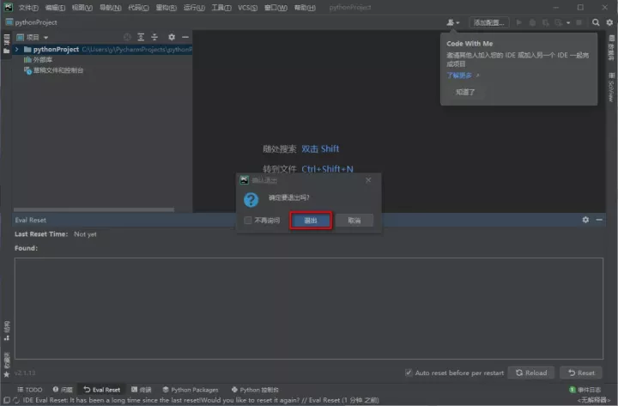Hide the Eval Reset panel with minus icon
Viewport: 618px width, 406px height.
point(598,220)
